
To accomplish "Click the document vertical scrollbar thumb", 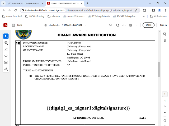I will click(159, 69).
